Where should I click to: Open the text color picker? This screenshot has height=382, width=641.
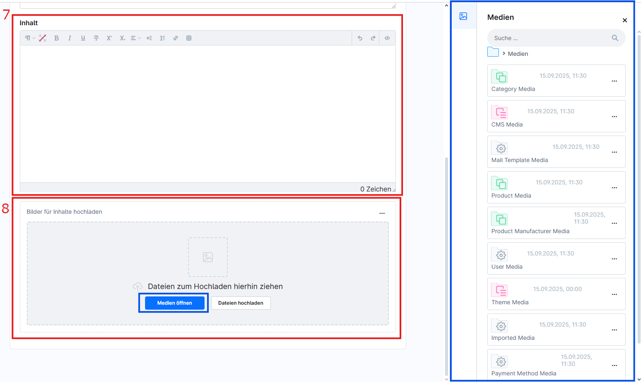coord(43,38)
